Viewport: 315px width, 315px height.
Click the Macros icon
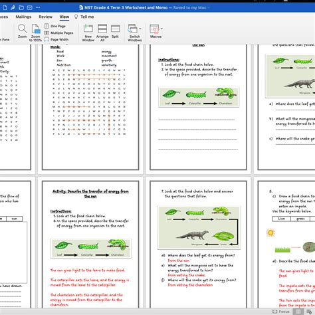coord(154,29)
